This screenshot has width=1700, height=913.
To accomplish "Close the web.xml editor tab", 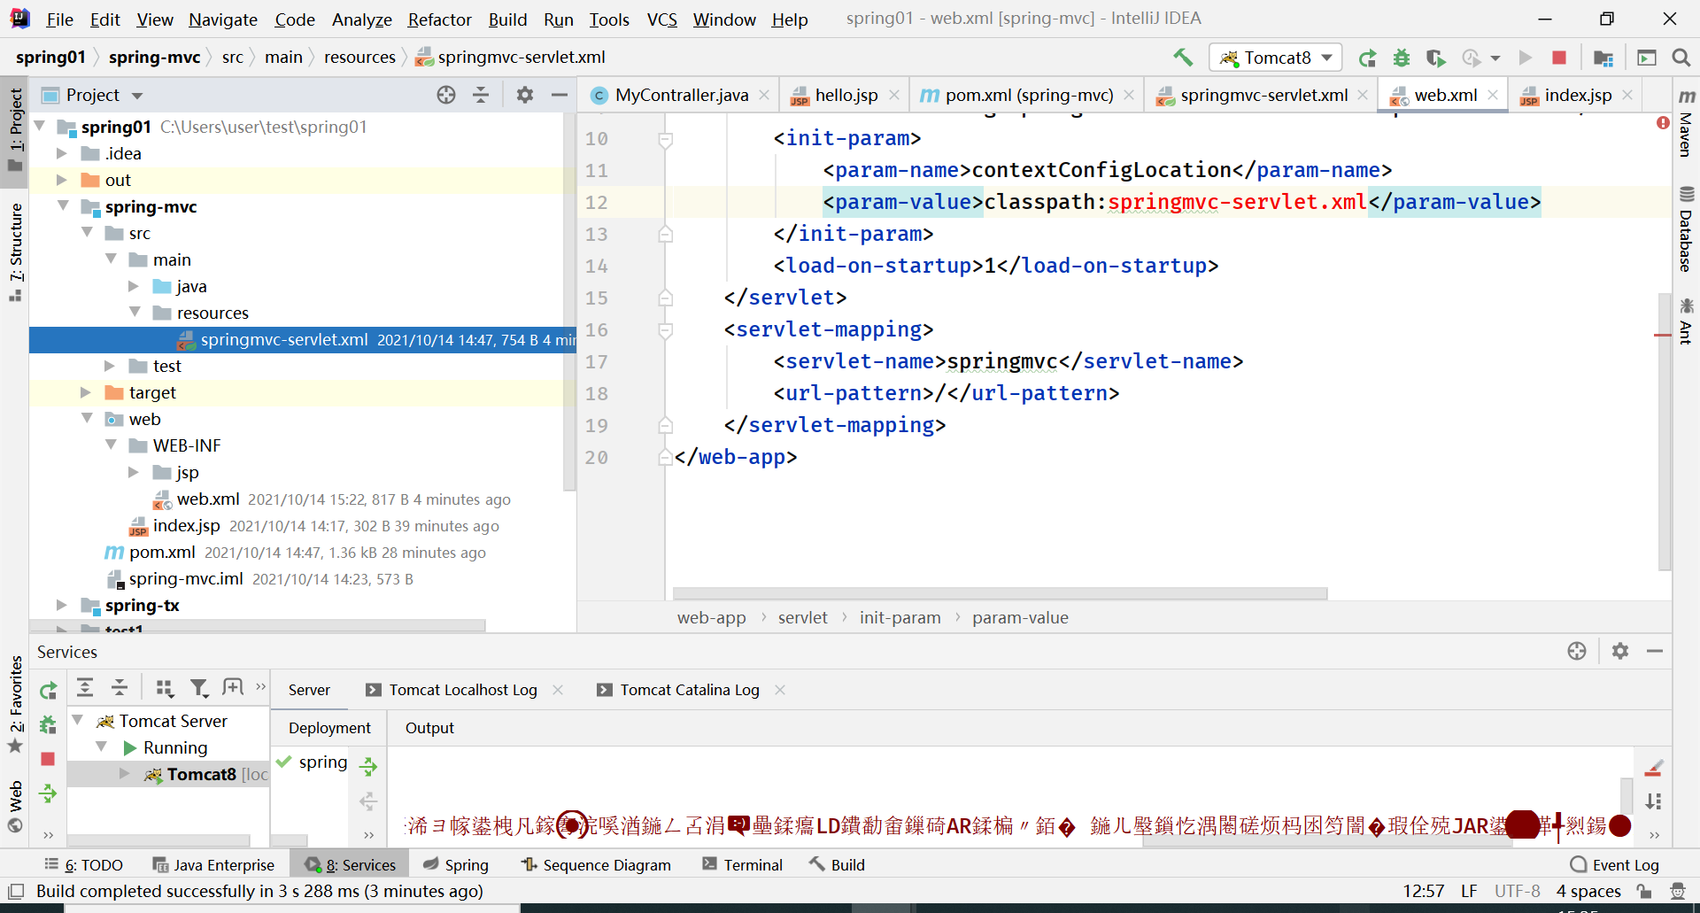I will pyautogui.click(x=1493, y=95).
